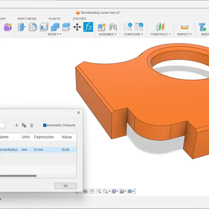Select the Zoom Window tool
This screenshot has width=209, height=209.
(x=99, y=191)
